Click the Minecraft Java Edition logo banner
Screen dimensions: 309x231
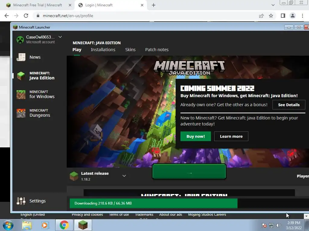coord(190,68)
